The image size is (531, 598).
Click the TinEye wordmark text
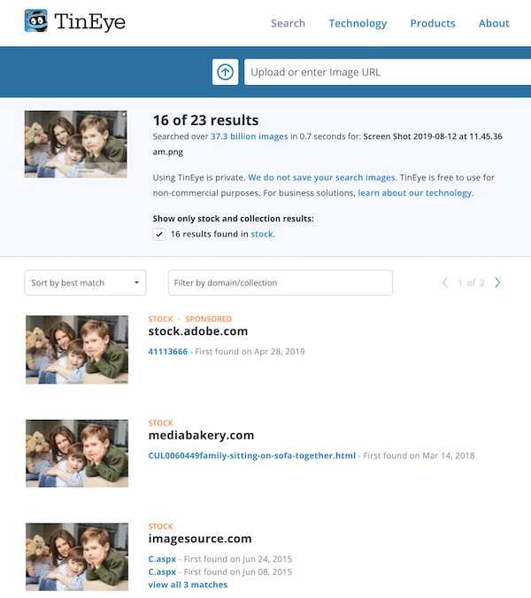(90, 22)
